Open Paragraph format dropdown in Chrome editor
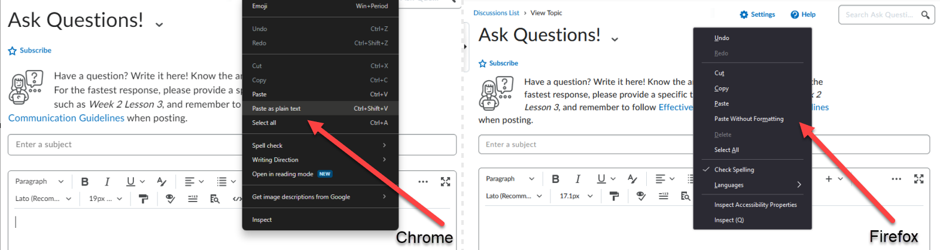The image size is (940, 250). 39,181
